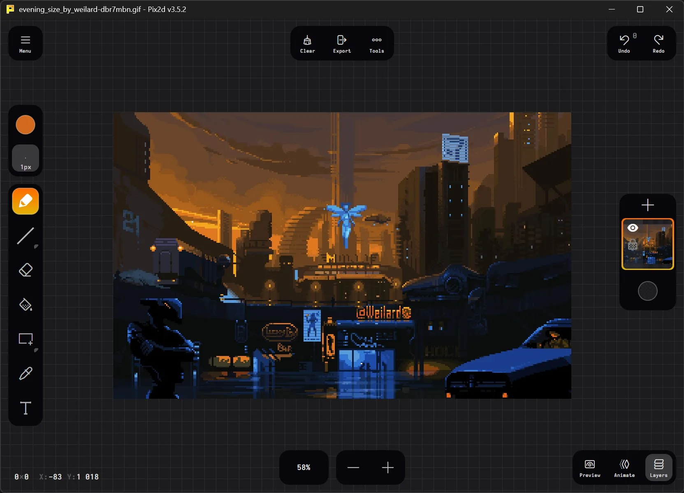Image resolution: width=684 pixels, height=493 pixels.
Task: Select the Line tool
Action: pos(26,236)
